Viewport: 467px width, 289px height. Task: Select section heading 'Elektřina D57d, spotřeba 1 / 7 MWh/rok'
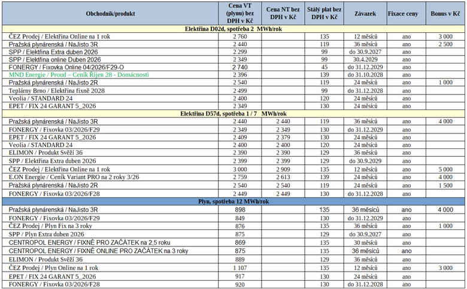click(x=233, y=114)
